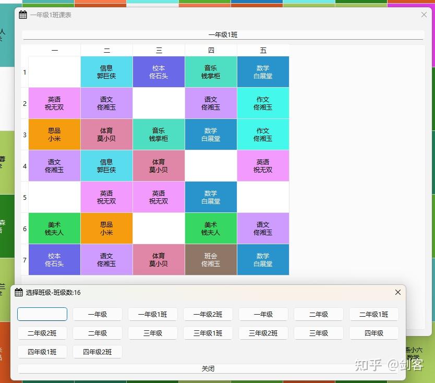Click 语文 佟湘玉 cell in period 4
Image resolution: width=435 pixels, height=383 pixels.
(x=54, y=166)
